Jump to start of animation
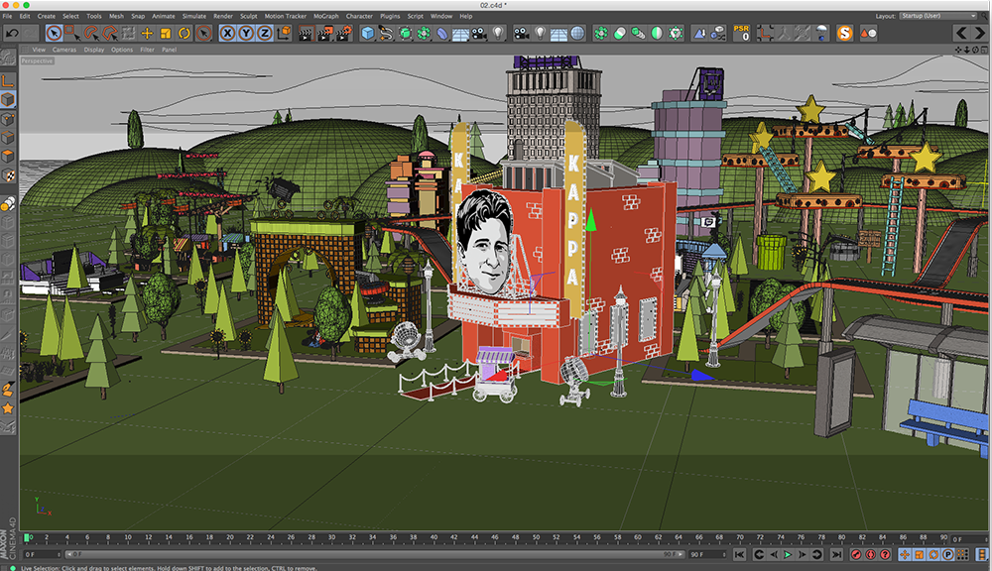 [739, 554]
